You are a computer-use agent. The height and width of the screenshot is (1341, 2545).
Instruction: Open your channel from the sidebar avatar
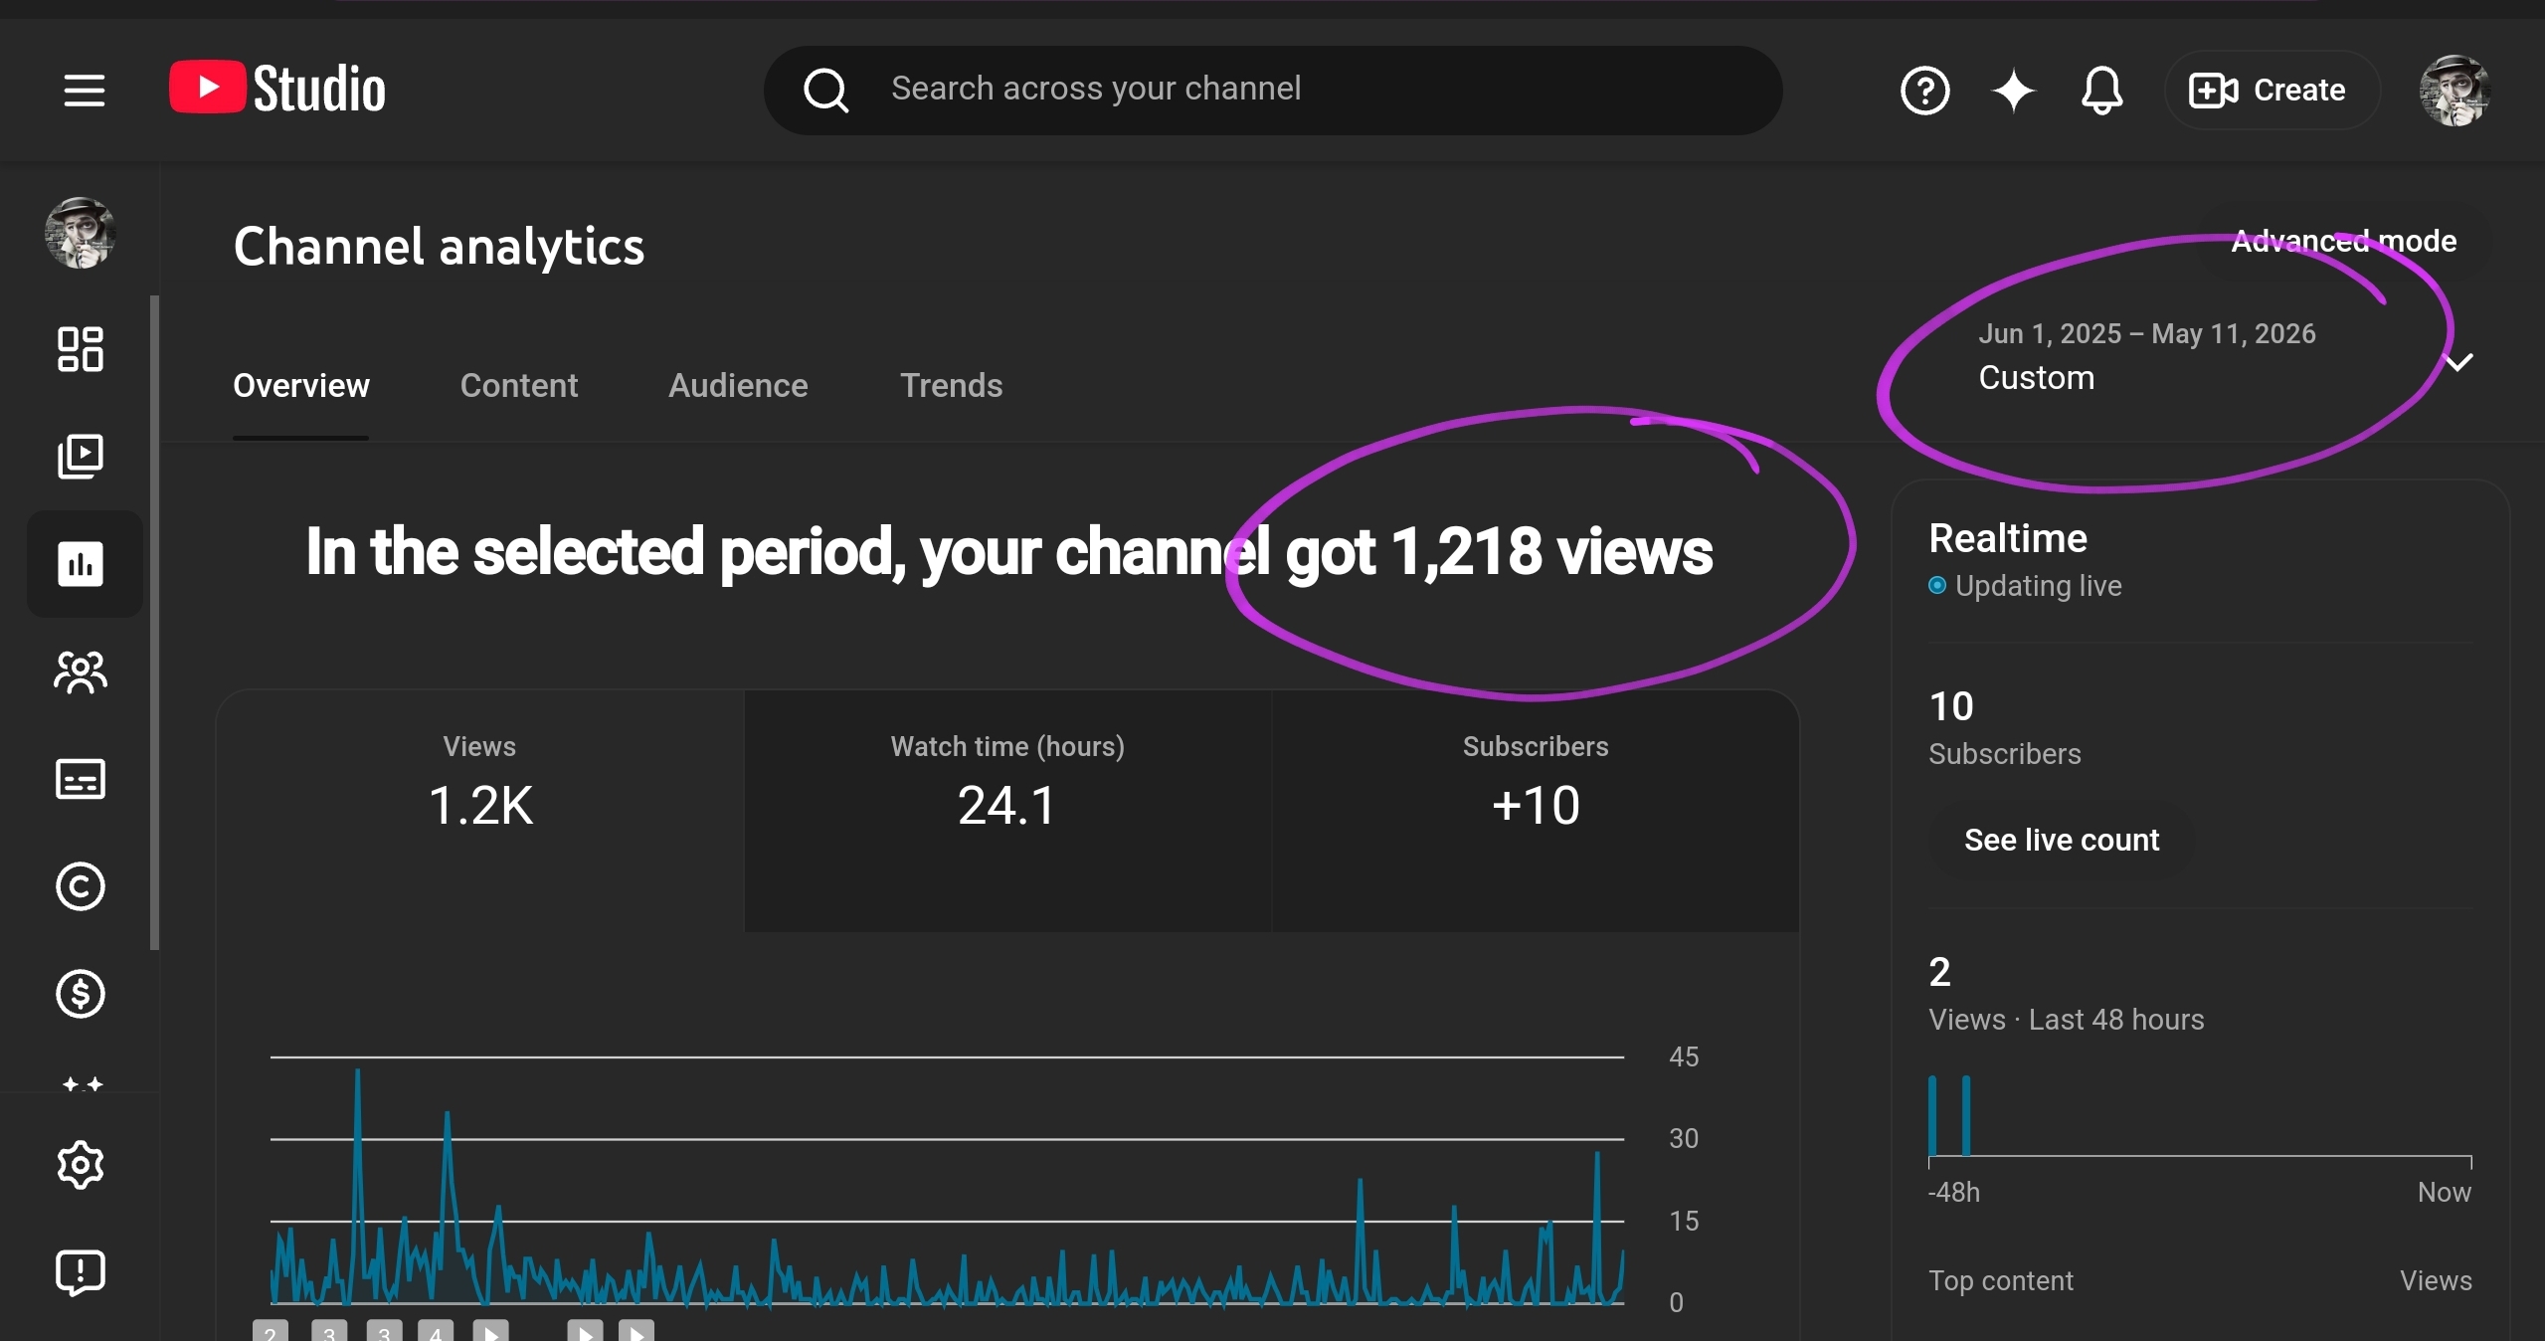(81, 233)
